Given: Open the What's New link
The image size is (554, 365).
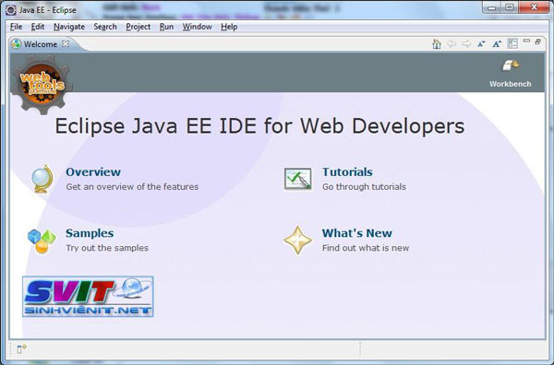Looking at the screenshot, I should pyautogui.click(x=356, y=233).
